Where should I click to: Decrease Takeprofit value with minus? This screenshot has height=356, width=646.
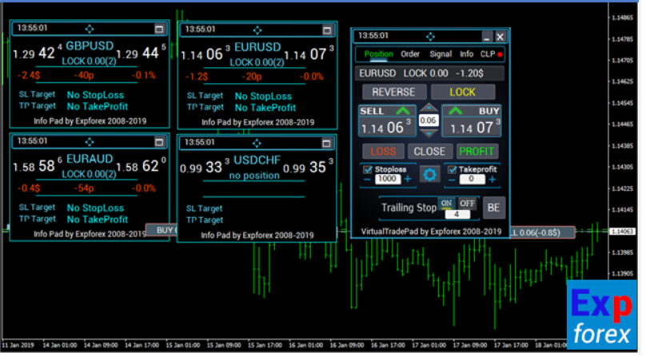coord(452,180)
